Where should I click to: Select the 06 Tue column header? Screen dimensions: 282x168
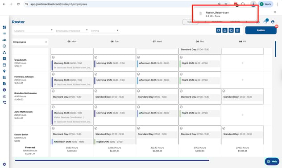pyautogui.click(x=114, y=42)
